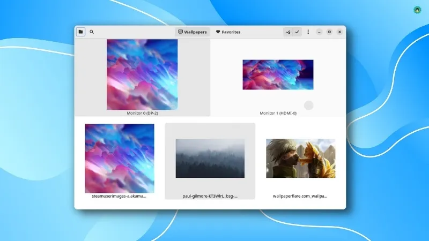Click the wallpaperflare.com_wallpa... filename text
This screenshot has height=241, width=429.
tap(300, 197)
